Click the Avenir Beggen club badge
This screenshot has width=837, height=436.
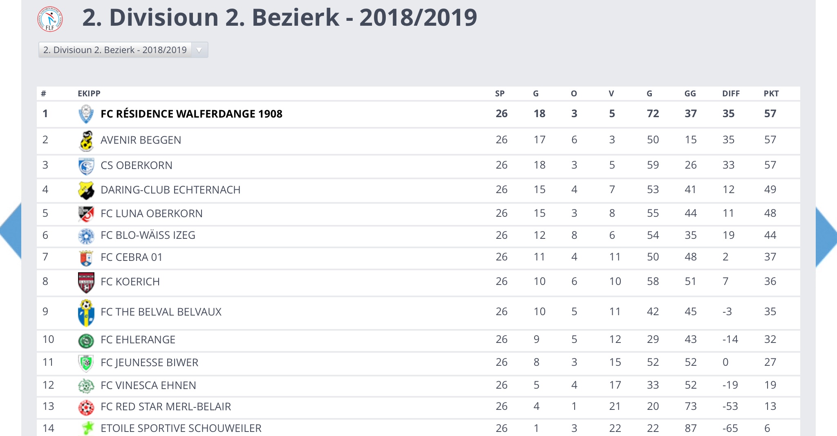[x=86, y=140]
